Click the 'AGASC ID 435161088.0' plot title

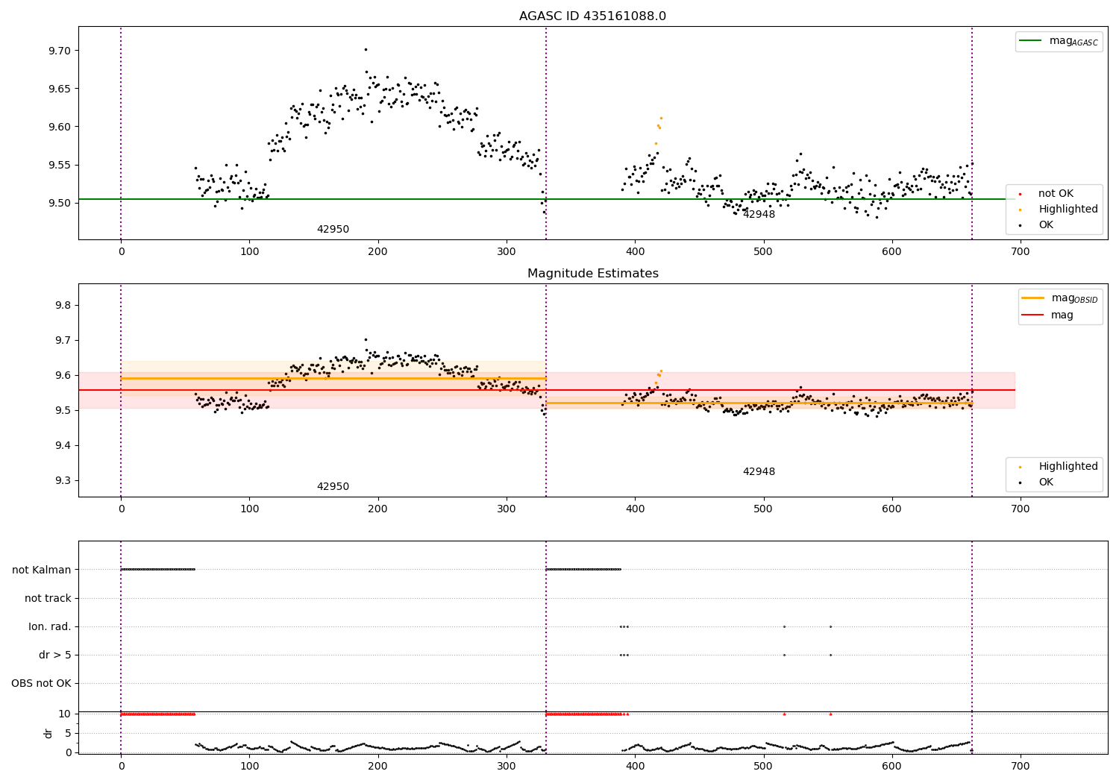592,16
